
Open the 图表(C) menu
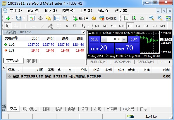(x=68, y=10)
